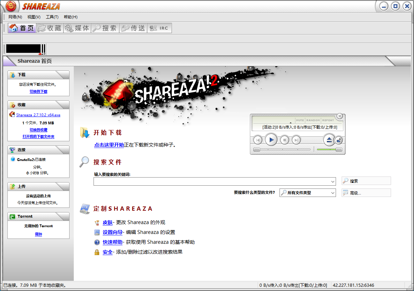The image size is (414, 291).
Task: Open the 工具(T) menu
Action: [52, 17]
